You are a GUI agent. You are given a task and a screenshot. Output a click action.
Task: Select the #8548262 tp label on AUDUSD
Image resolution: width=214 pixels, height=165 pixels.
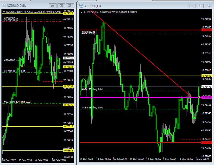click(x=88, y=32)
